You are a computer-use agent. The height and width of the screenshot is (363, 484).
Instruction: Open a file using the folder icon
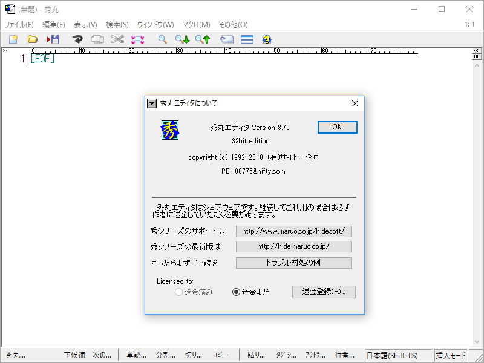(33, 39)
